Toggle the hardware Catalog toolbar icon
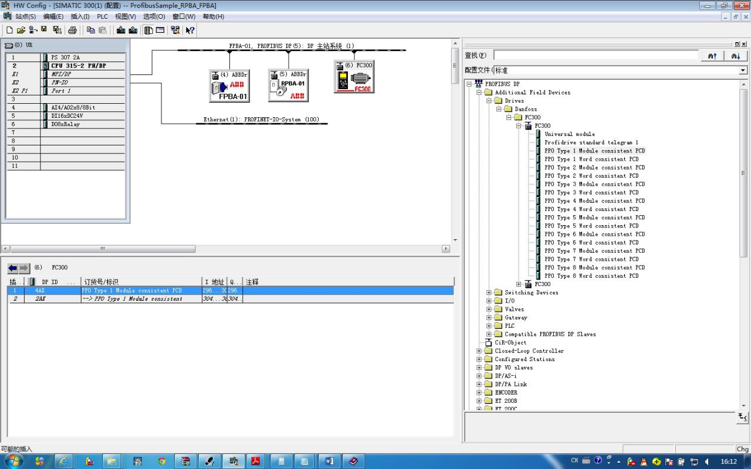 148,30
